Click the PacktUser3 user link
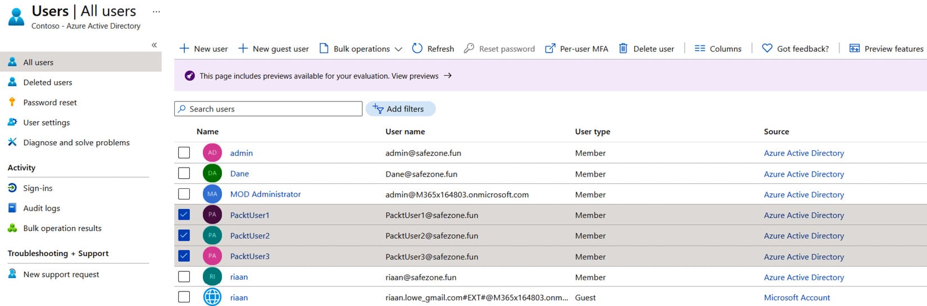 tap(250, 256)
